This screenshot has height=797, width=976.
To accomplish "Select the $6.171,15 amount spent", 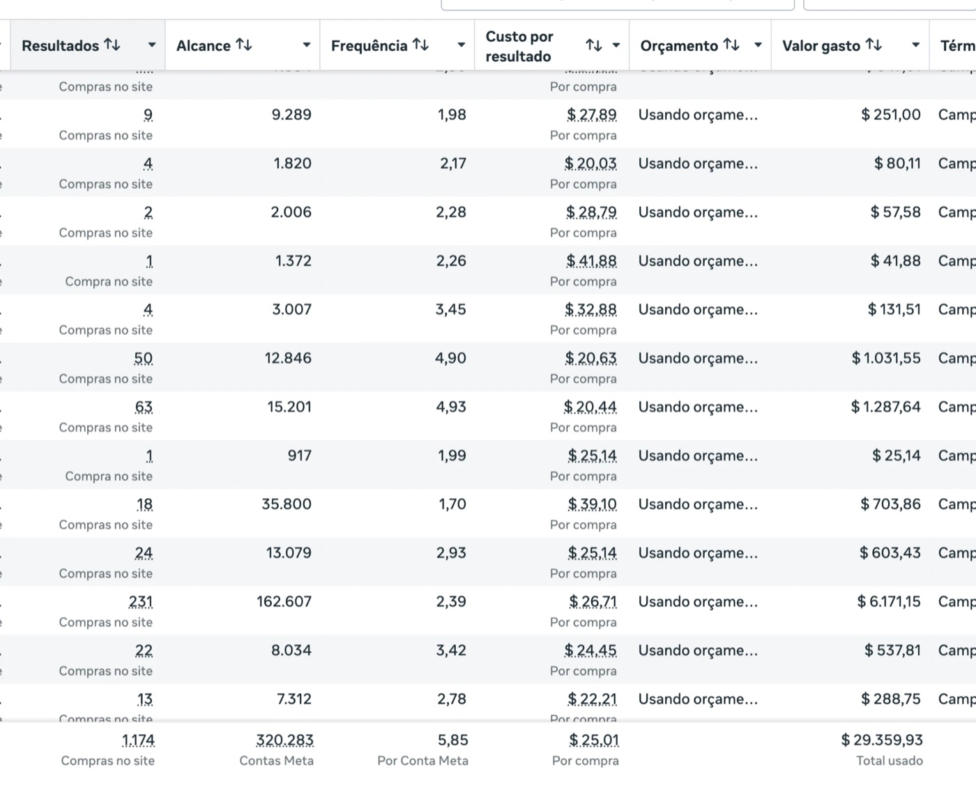I will (889, 602).
